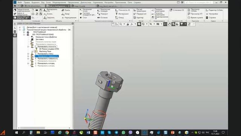Expand the ПРОГРАММНАЯ tree node

[x=24, y=32]
